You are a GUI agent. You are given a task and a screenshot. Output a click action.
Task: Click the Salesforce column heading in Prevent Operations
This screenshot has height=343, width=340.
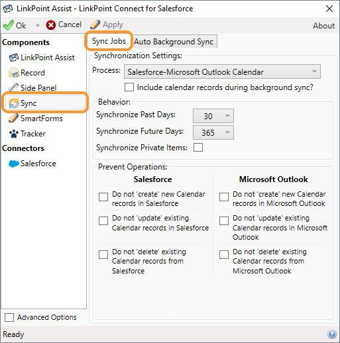pos(152,179)
